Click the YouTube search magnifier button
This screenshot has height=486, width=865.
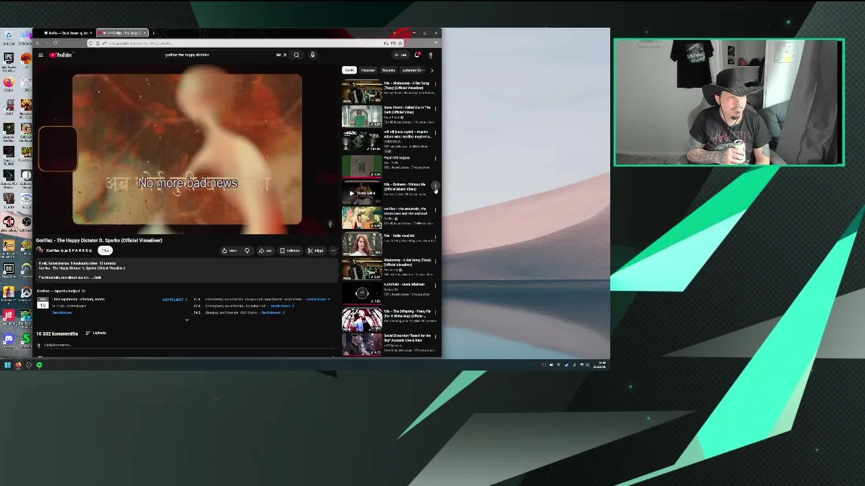(x=296, y=55)
